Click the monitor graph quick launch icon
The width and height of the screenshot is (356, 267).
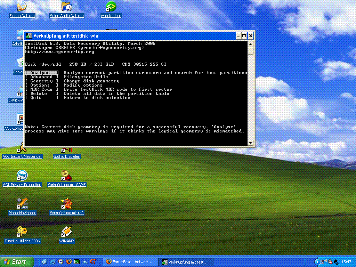pyautogui.click(x=77, y=262)
